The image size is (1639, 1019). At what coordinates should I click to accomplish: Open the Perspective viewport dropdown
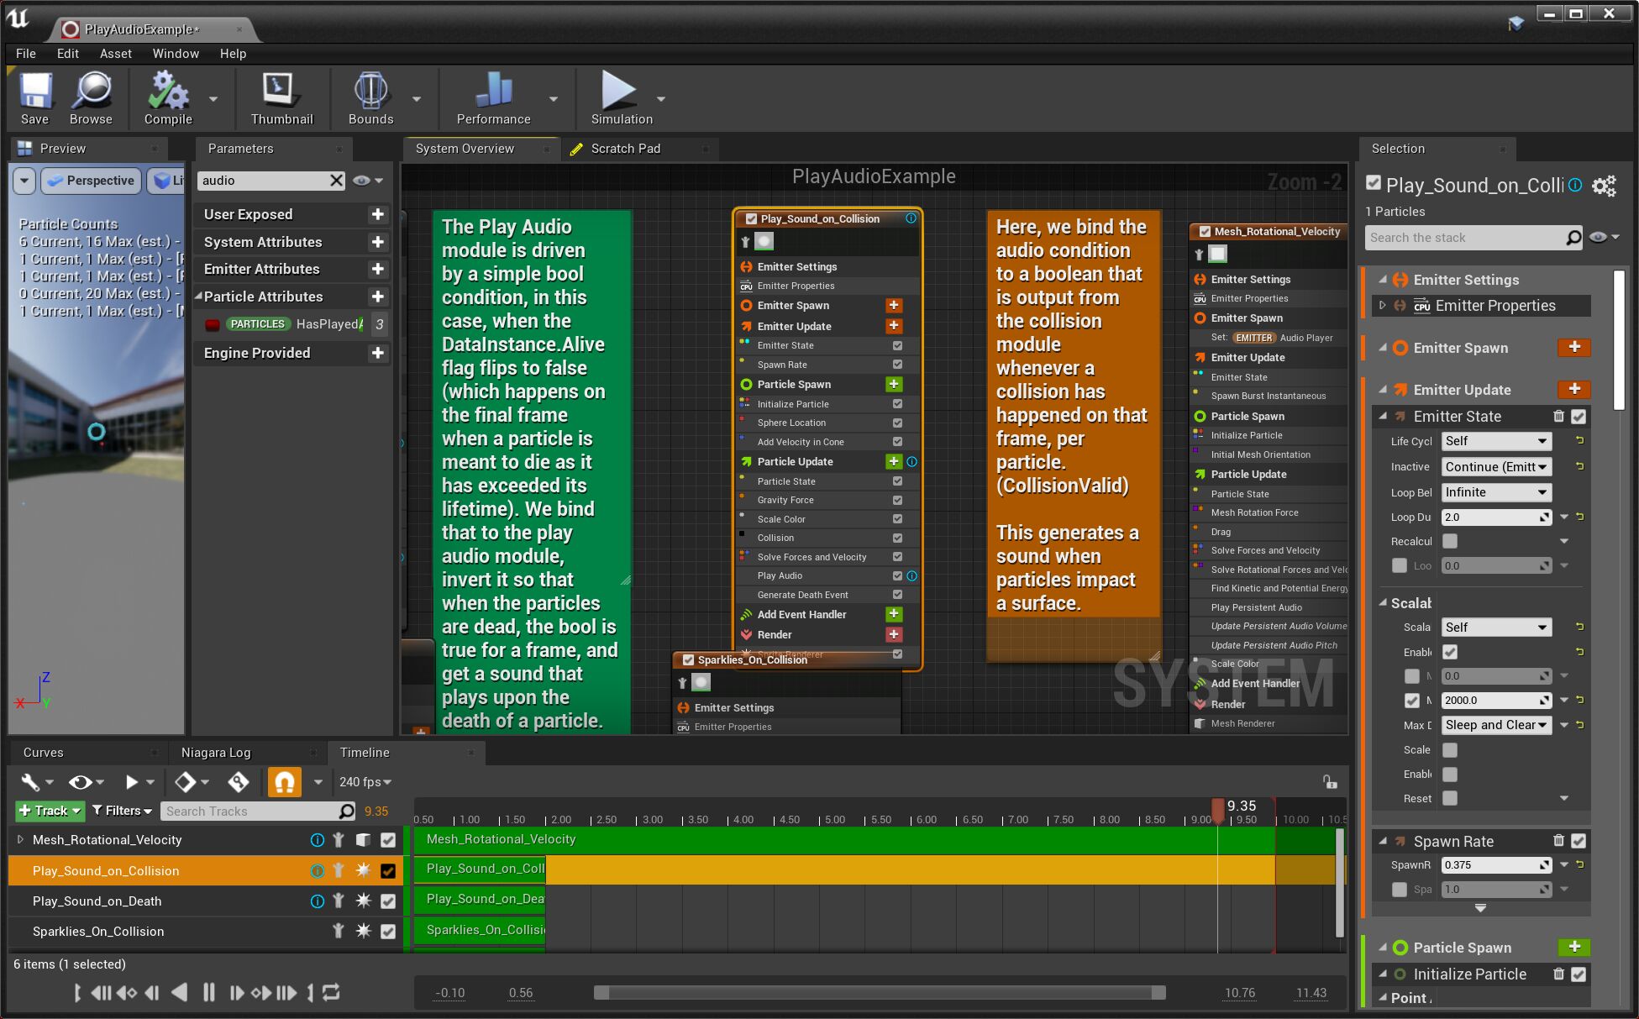90,180
